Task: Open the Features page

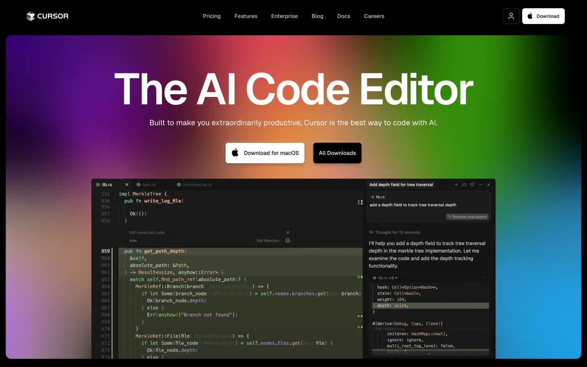Action: [x=246, y=16]
